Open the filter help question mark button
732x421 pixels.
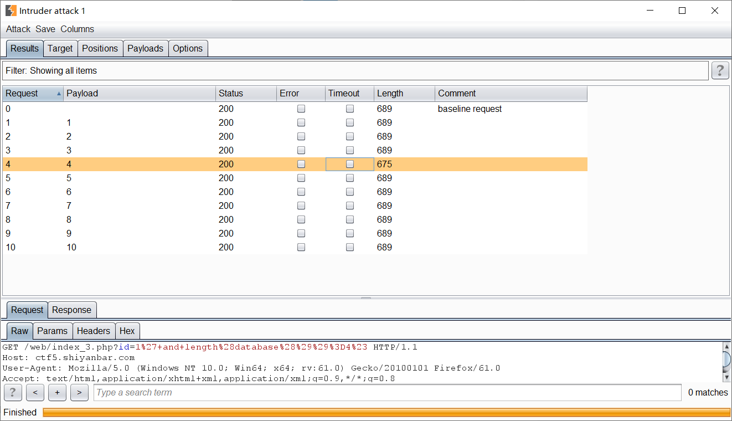pyautogui.click(x=720, y=70)
